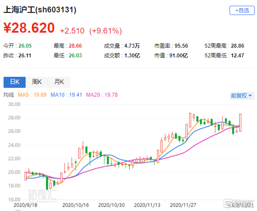Click the MA20 : 19.78 legend label
This screenshot has height=211, width=257.
pyautogui.click(x=102, y=95)
